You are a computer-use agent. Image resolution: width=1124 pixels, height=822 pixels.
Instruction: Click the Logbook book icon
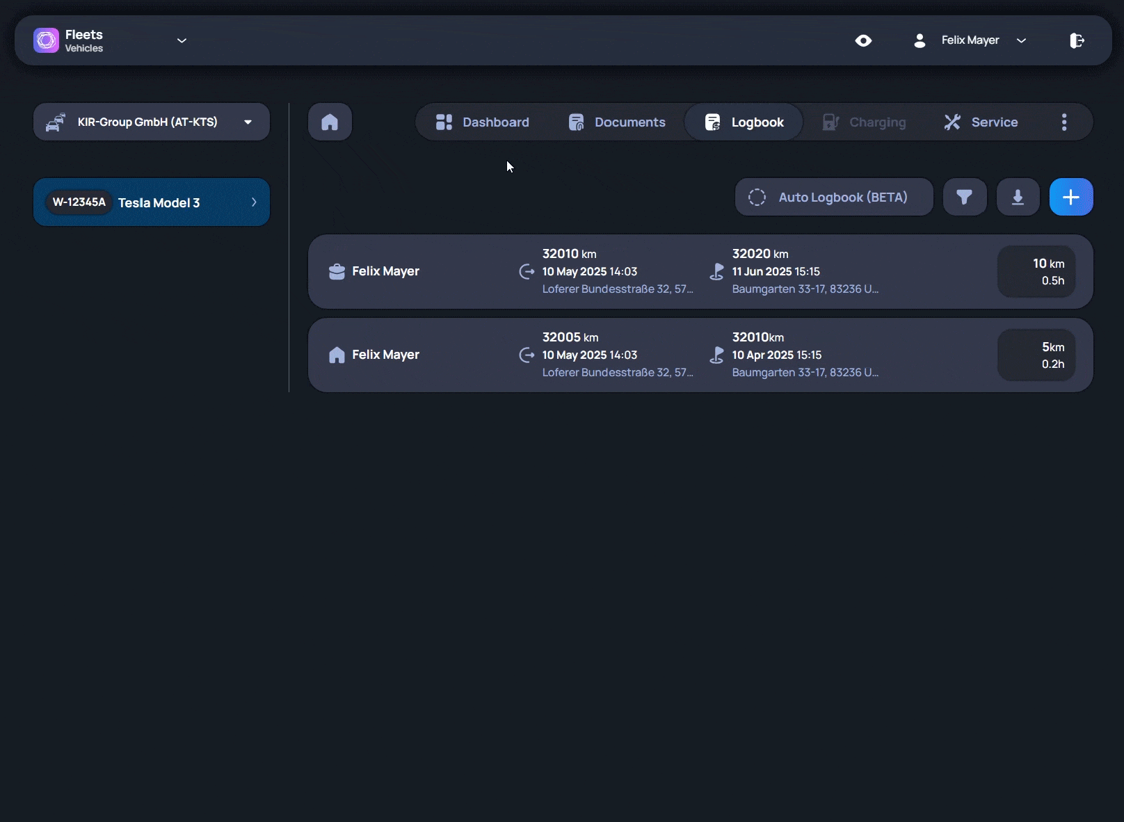713,122
